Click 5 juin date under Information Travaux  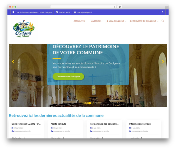pos(136,128)
